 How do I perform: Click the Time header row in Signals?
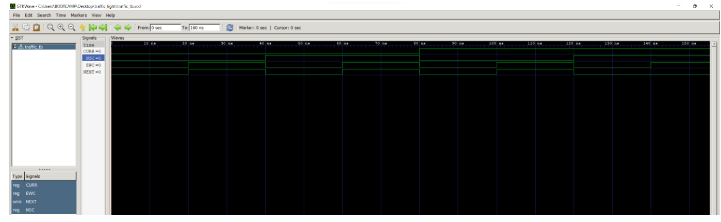(x=93, y=45)
